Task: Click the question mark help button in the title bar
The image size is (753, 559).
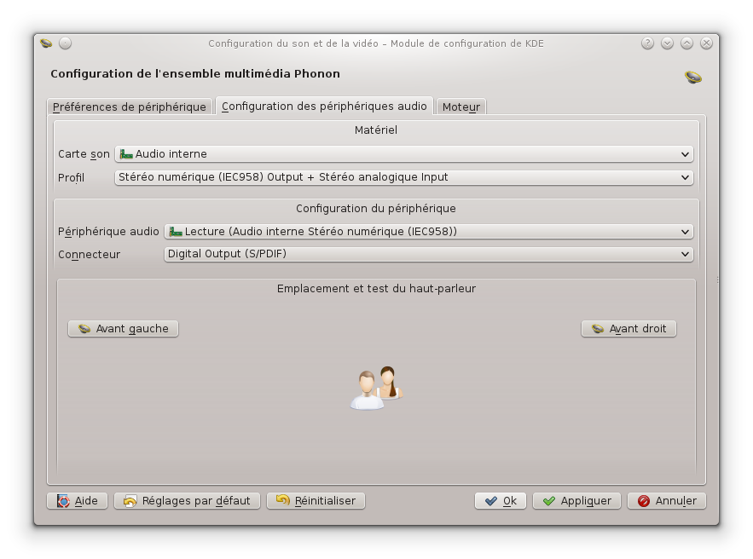Action: [x=647, y=43]
